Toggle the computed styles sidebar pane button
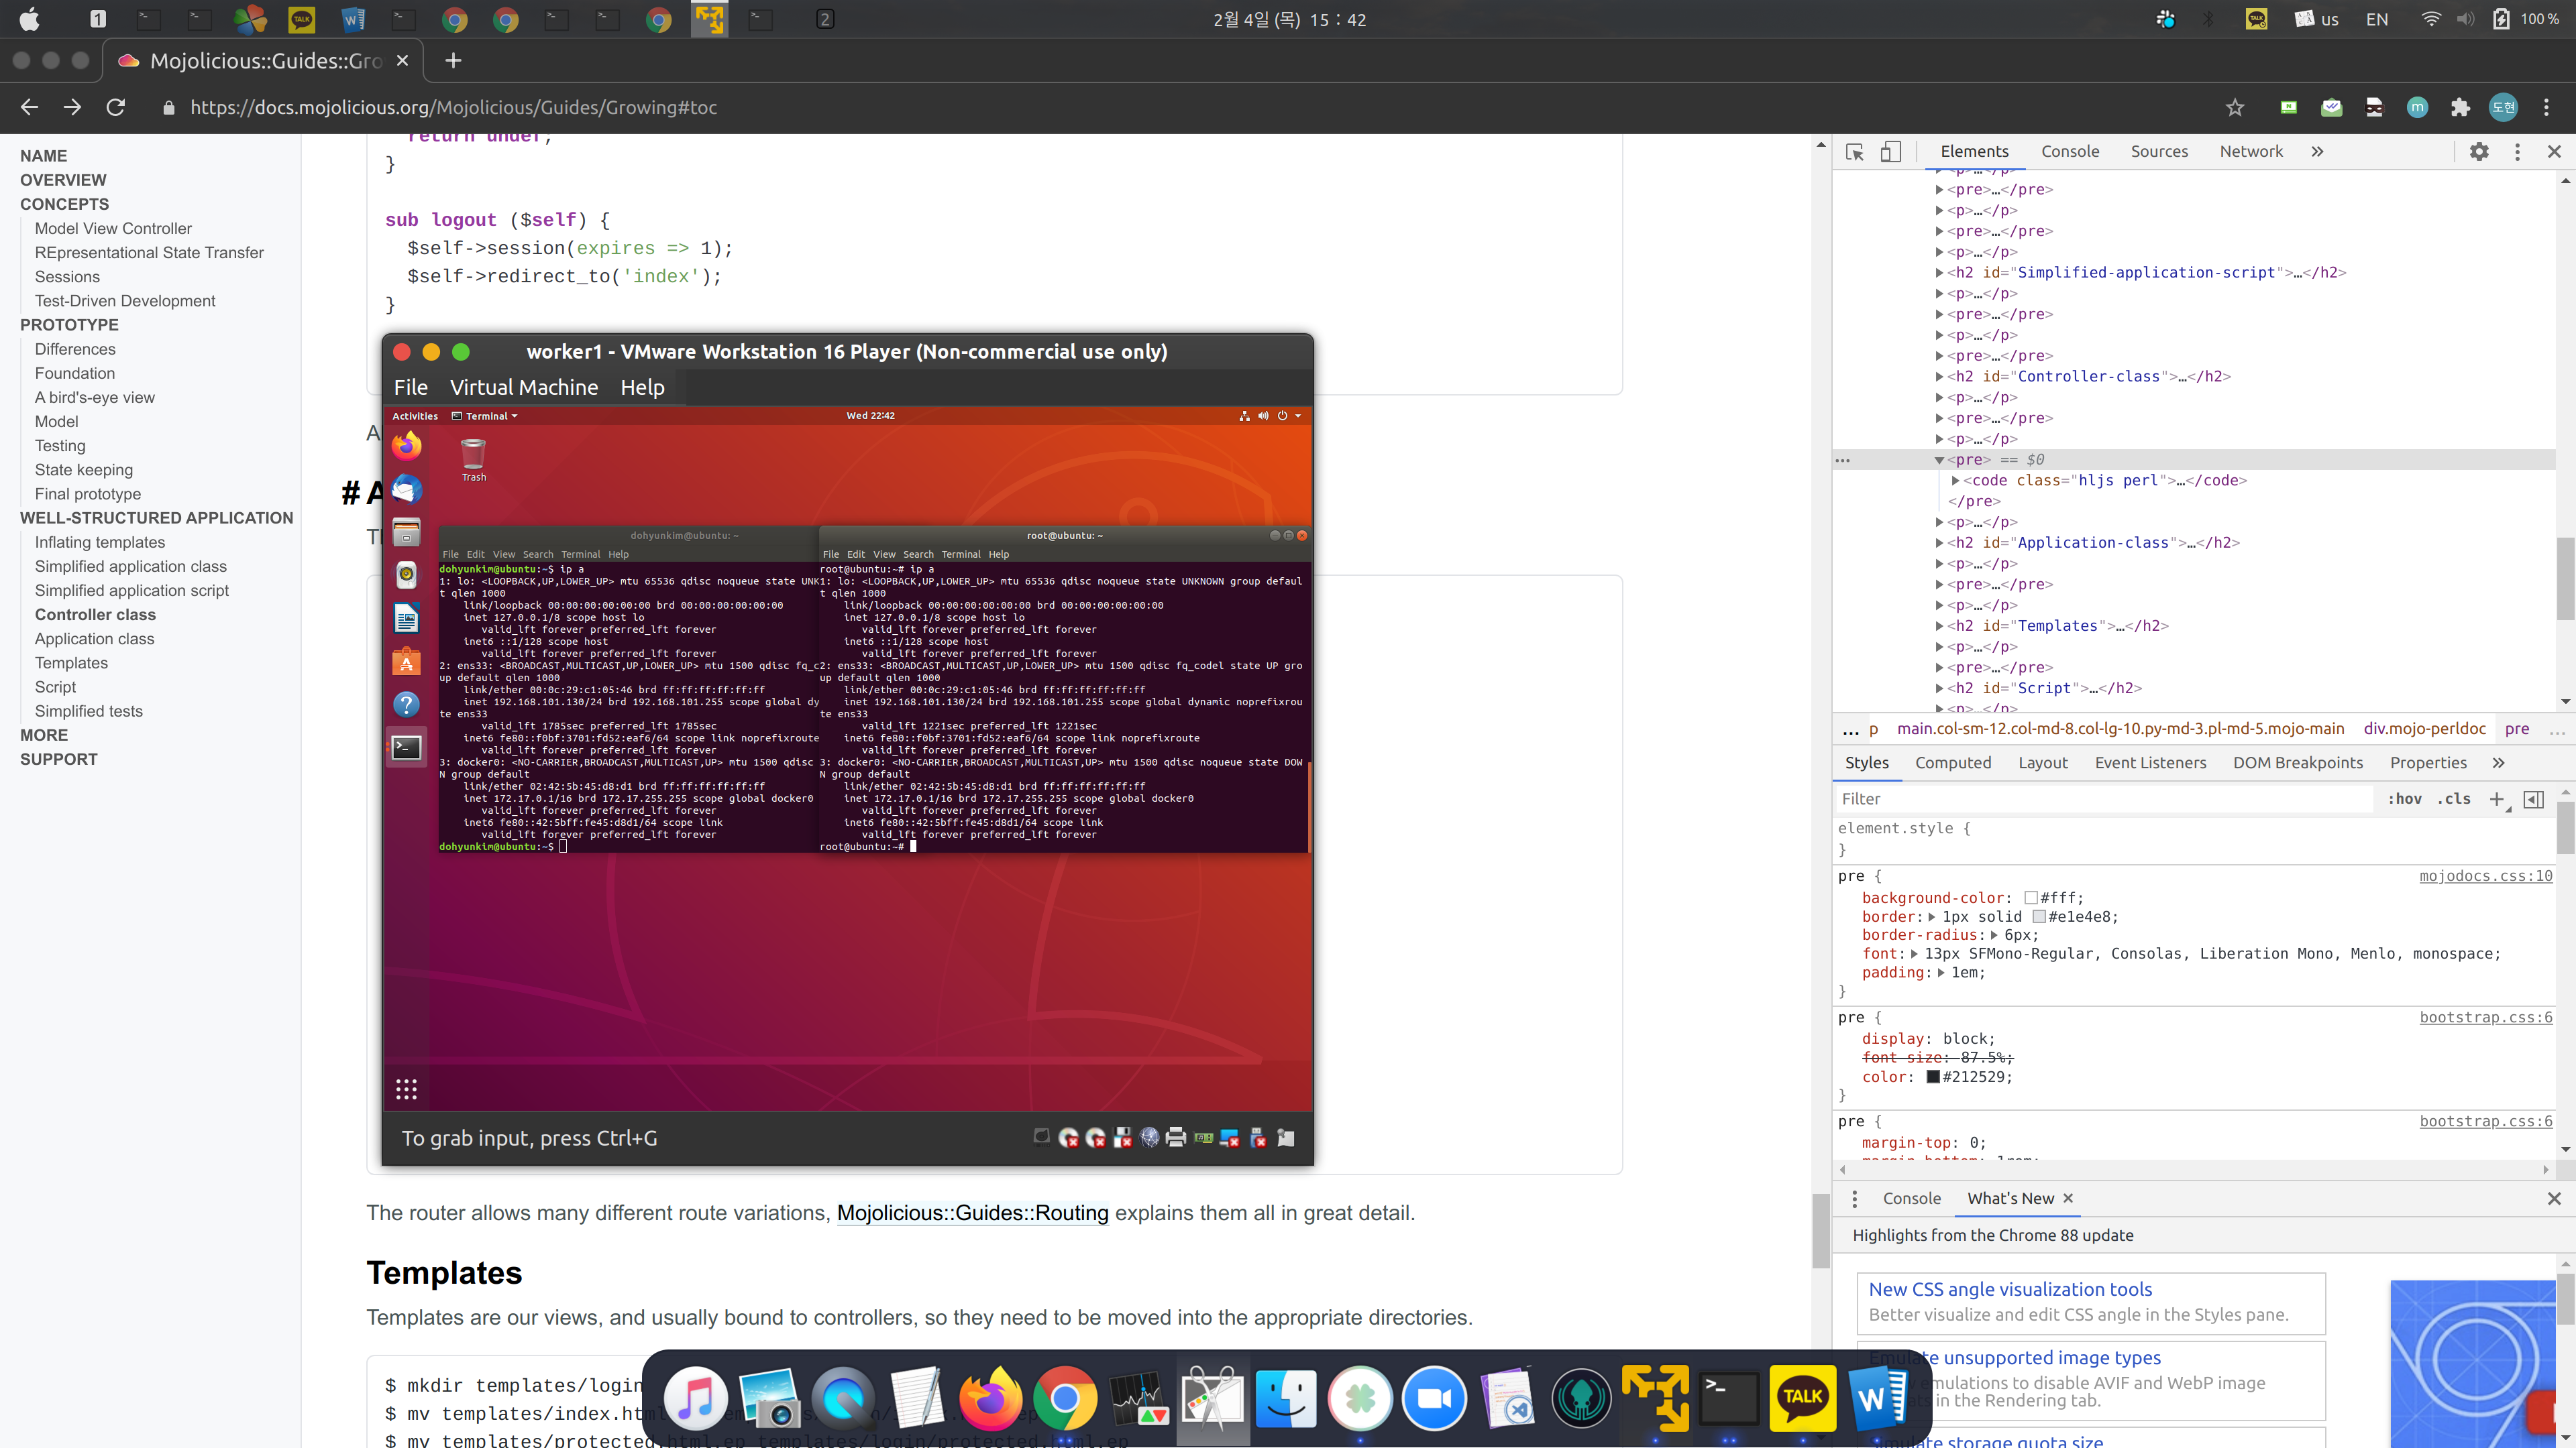2576x1448 pixels. click(x=2533, y=798)
